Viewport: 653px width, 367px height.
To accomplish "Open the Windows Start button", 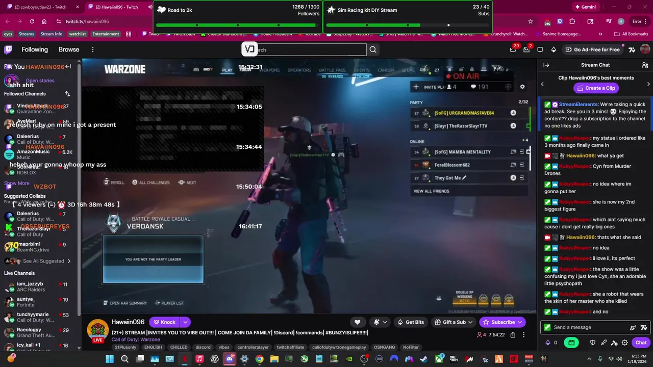I will pos(110,359).
